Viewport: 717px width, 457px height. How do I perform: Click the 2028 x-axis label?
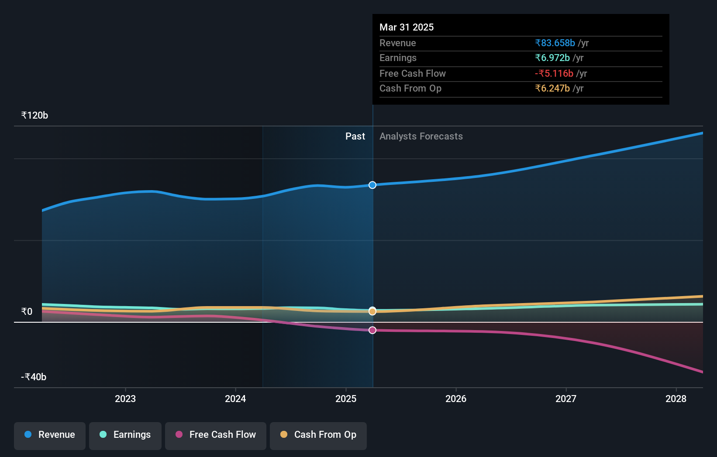click(x=676, y=399)
